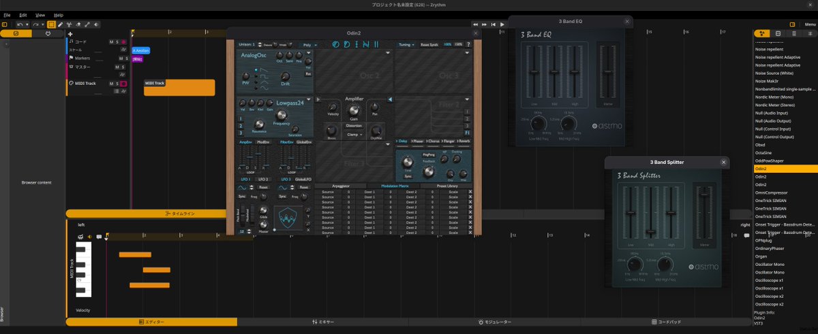This screenshot has height=334, width=818.
Task: Open the redo history dropdown arrow
Action: (x=43, y=24)
